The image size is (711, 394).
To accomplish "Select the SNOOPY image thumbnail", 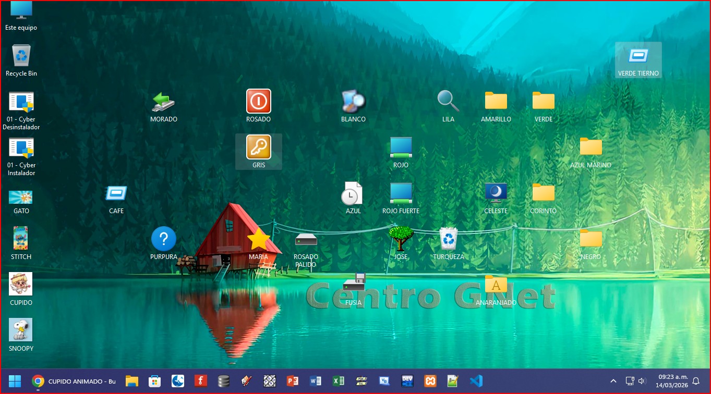I will 21,330.
